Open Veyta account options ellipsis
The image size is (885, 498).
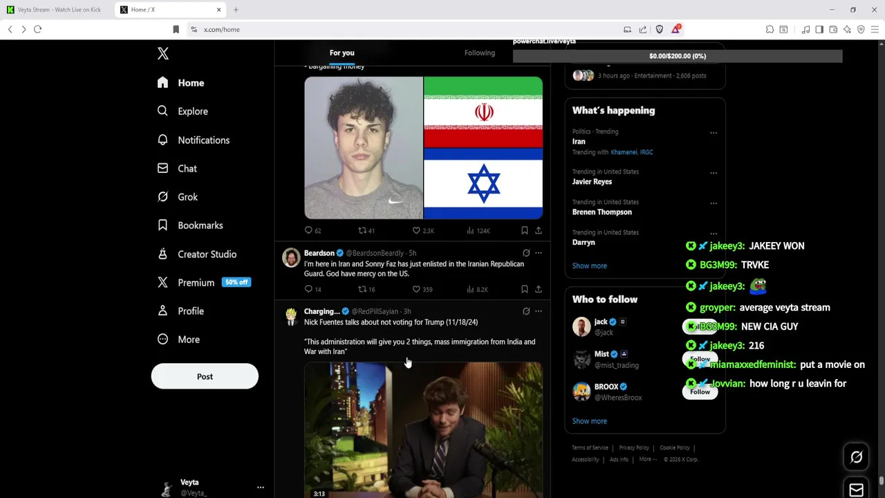pos(261,488)
